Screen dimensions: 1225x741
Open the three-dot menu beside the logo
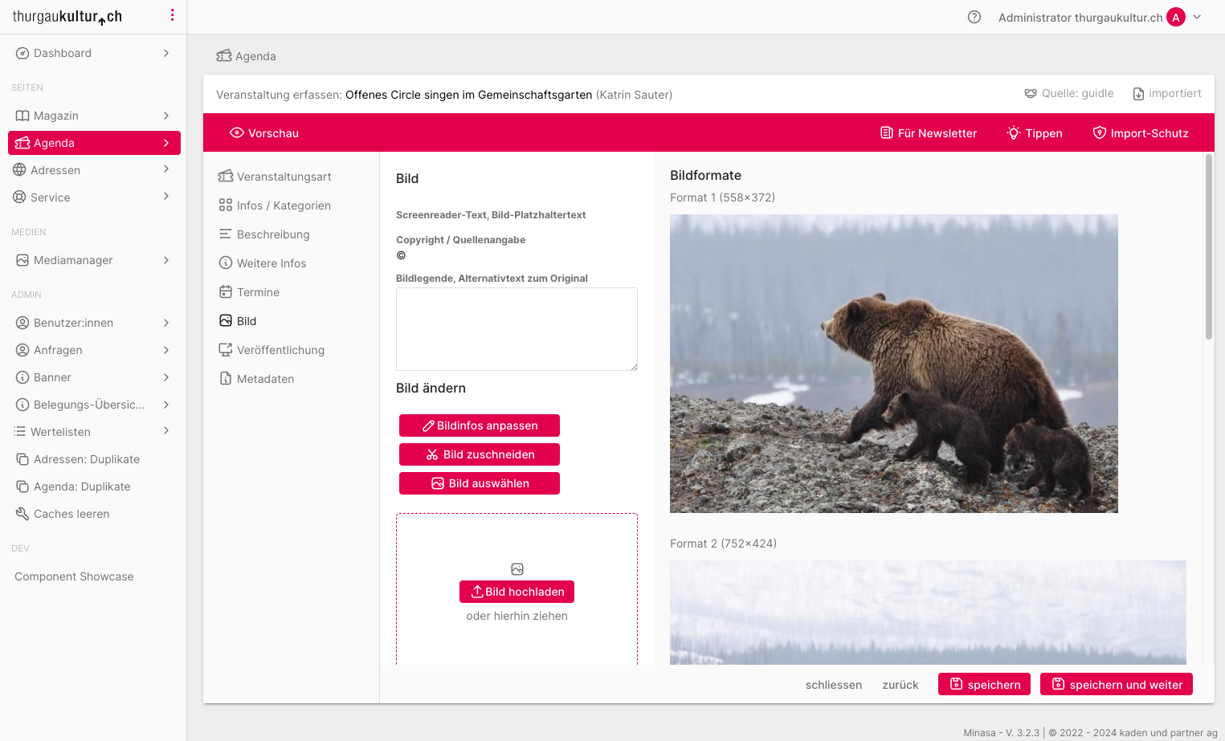pyautogui.click(x=172, y=15)
